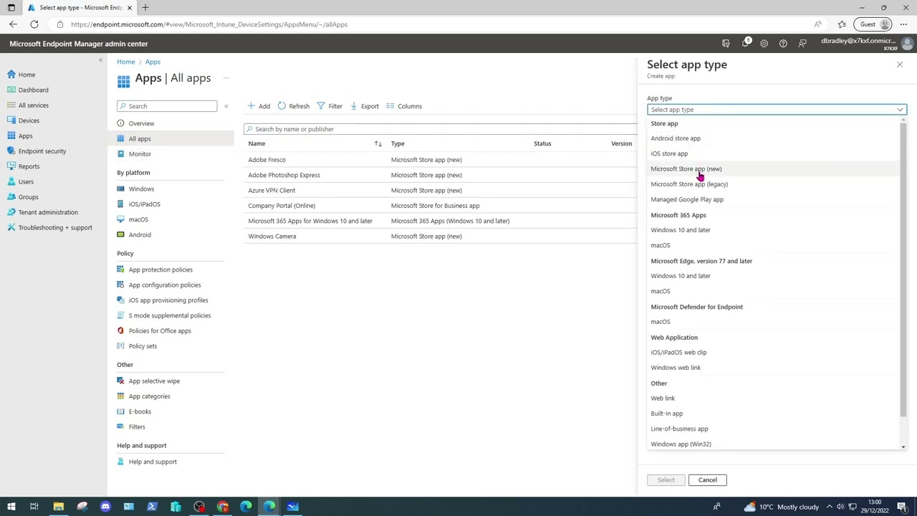Open iOS/iPadOS platform apps

144,204
